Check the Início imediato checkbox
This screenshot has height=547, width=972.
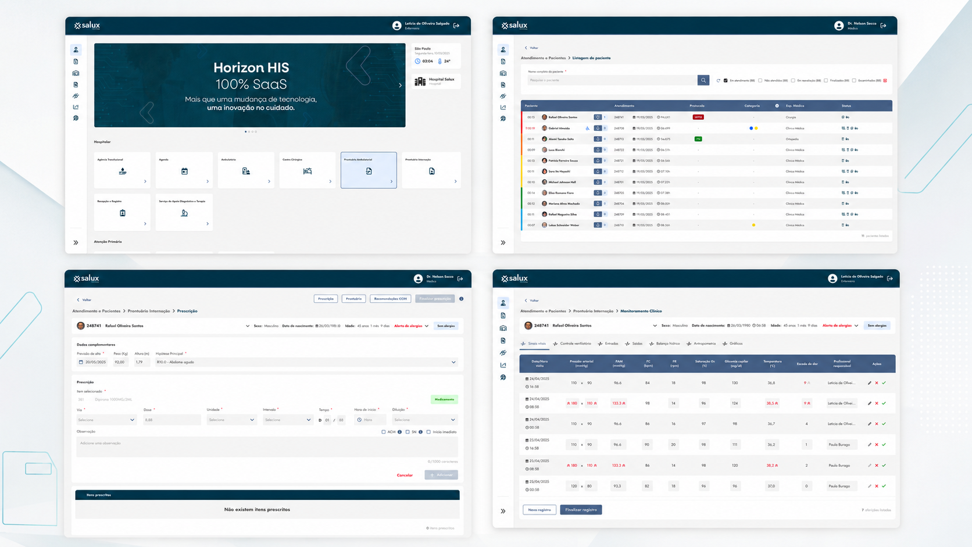point(428,432)
